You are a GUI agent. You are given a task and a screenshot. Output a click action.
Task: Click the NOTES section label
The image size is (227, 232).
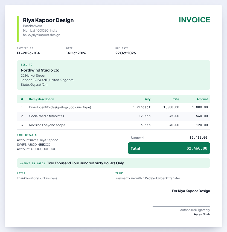[21, 173]
